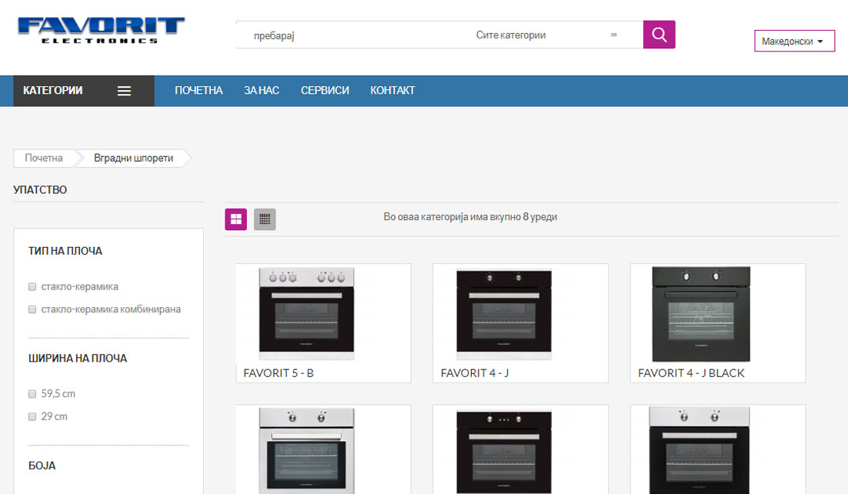The width and height of the screenshot is (848, 494).
Task: Tick the 29 cm width checkbox
Action: pos(32,417)
